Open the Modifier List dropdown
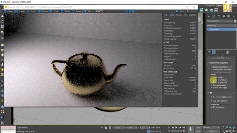The width and height of the screenshot is (237, 133). [221, 25]
